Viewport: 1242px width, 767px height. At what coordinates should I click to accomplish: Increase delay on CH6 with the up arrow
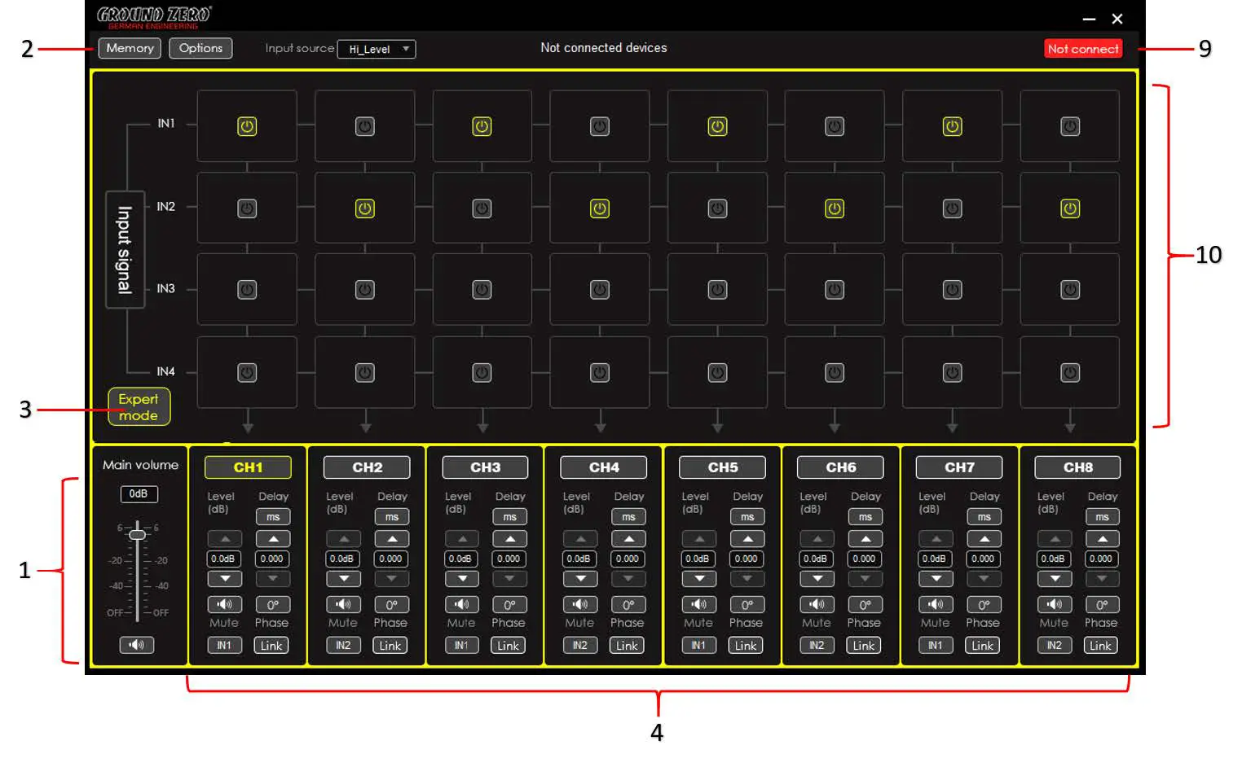(865, 538)
